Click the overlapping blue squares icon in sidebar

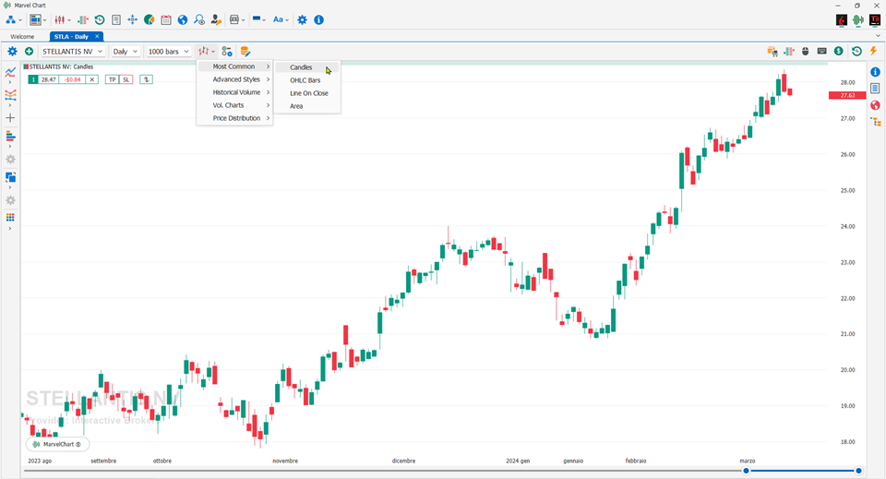point(10,177)
